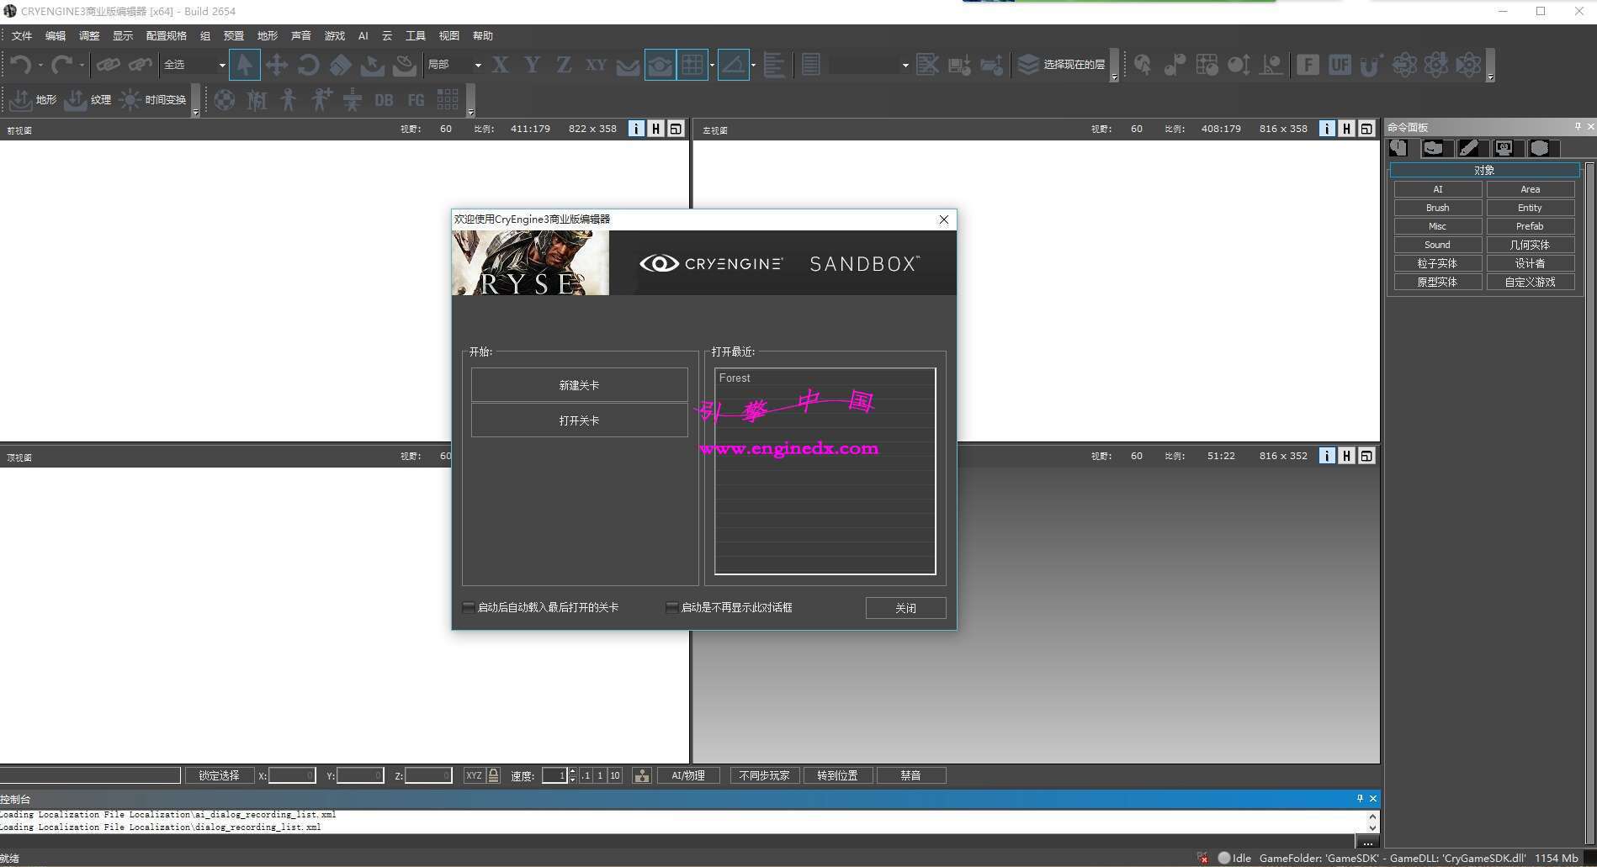Open the angle snap dropdown arrow
This screenshot has height=867, width=1597.
[753, 65]
